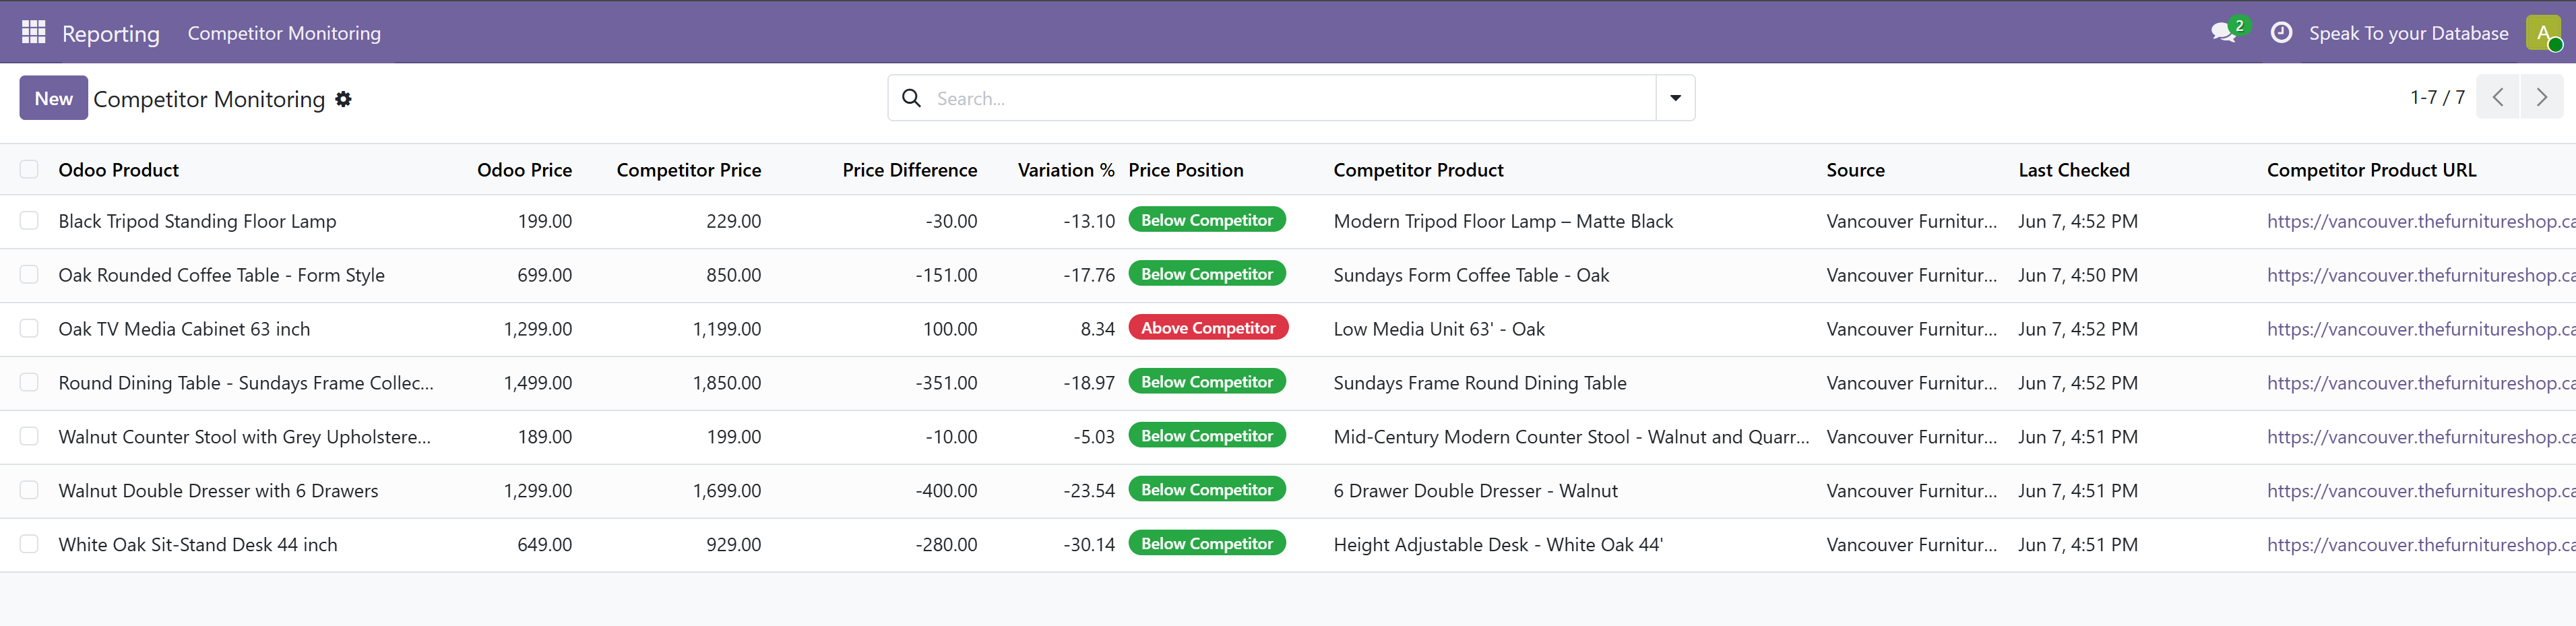Open URL link for Oak TV Media Cabinet row

tap(2420, 329)
